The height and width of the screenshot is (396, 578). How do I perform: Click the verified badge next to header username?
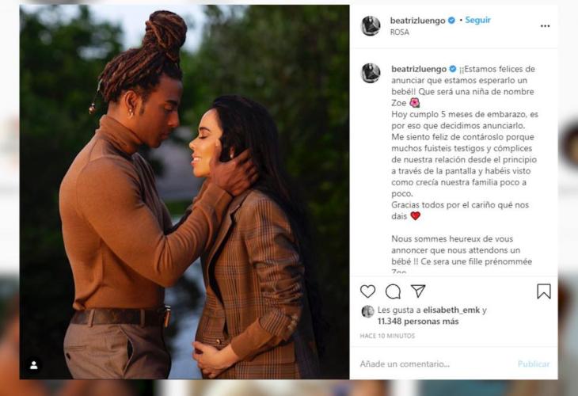(x=451, y=21)
